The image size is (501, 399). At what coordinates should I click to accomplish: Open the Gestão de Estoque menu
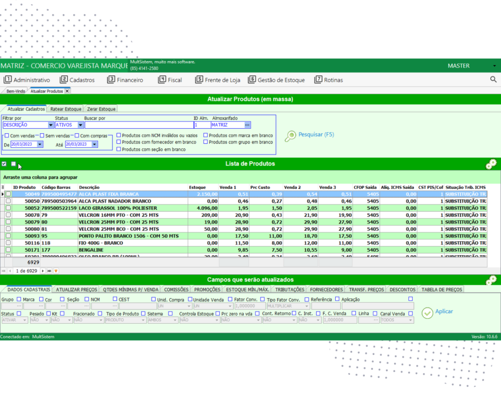[x=276, y=80]
